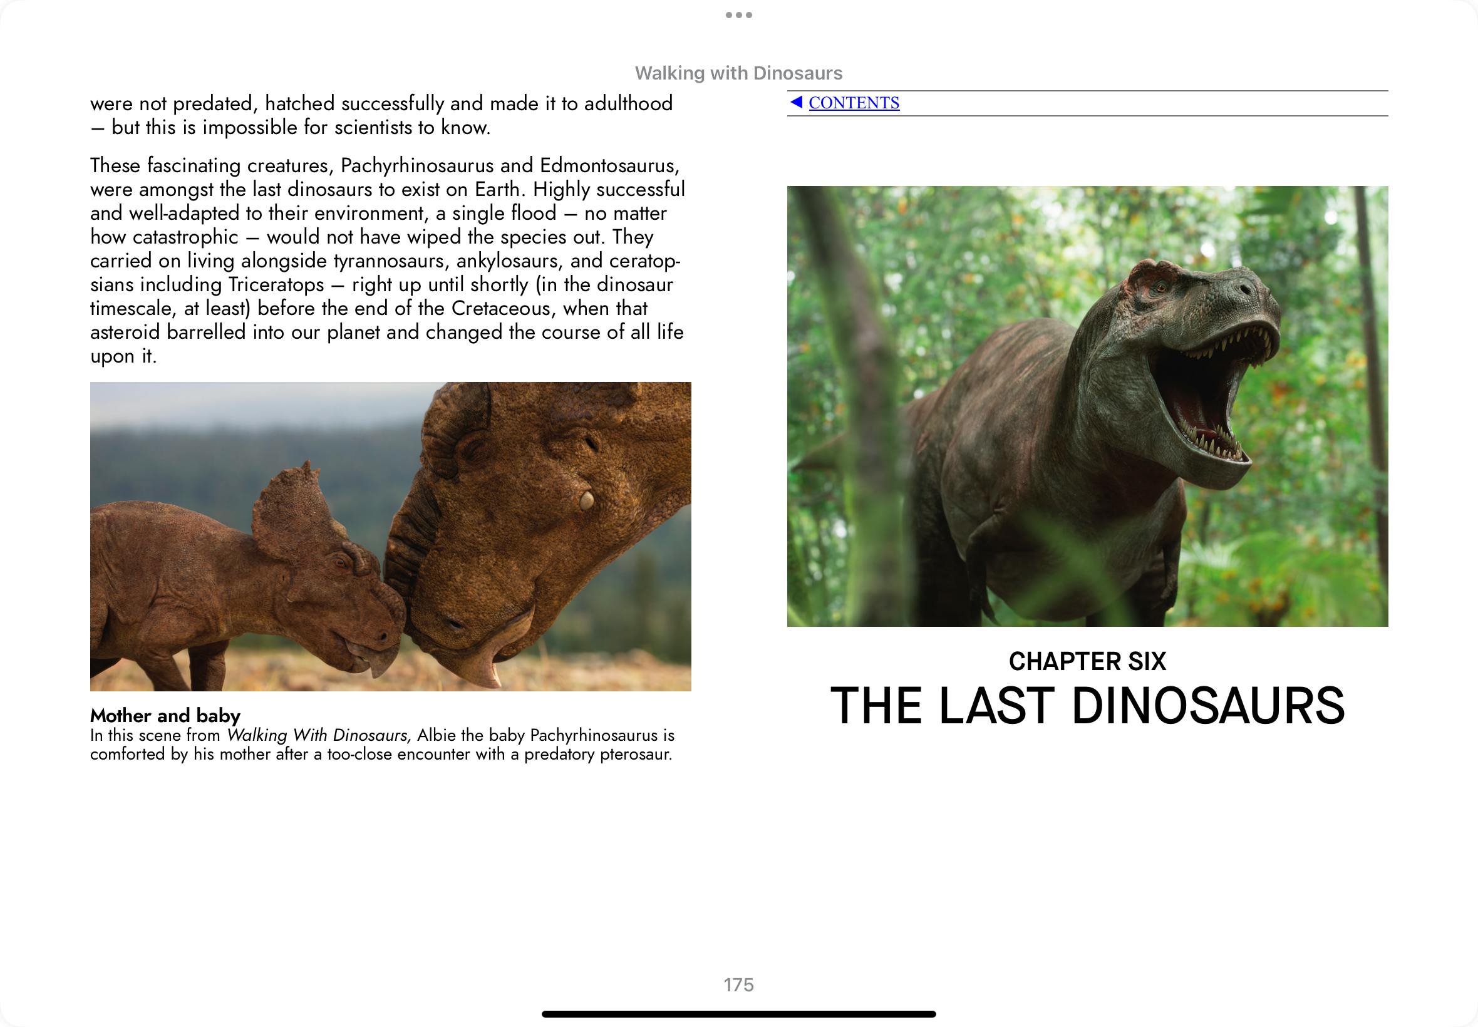1478x1027 pixels.
Task: Tap the roaring tyrannosaur chapter image
Action: (1087, 406)
